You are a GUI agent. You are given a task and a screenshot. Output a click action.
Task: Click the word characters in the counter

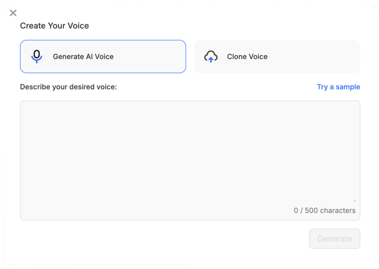click(338, 210)
